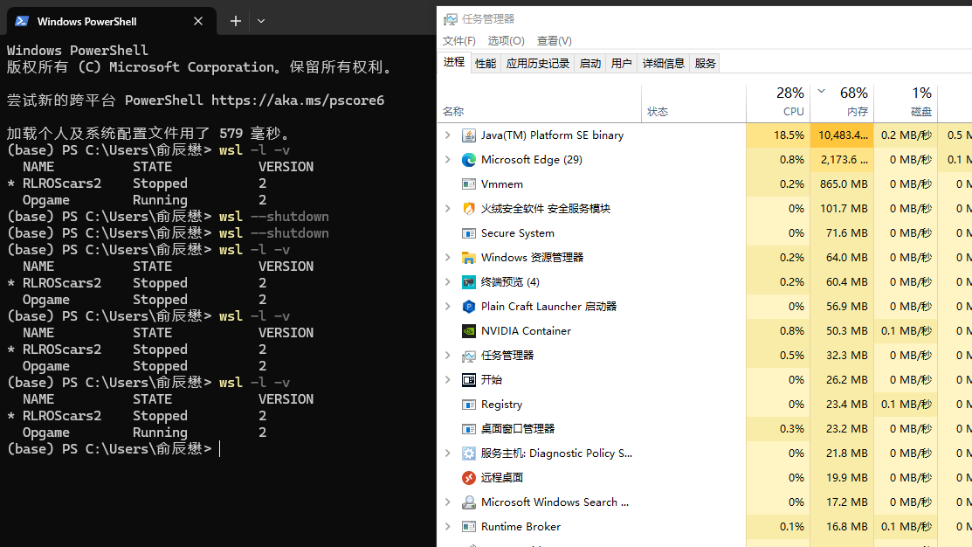
Task: Expand the Microsoft Windows Search row
Action: (x=447, y=502)
